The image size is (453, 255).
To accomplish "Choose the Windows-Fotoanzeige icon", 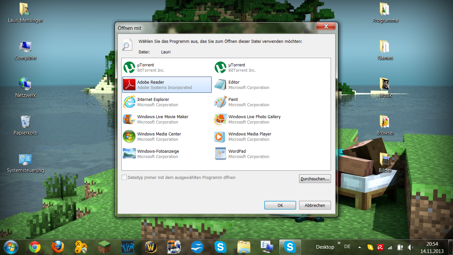I will [x=129, y=154].
